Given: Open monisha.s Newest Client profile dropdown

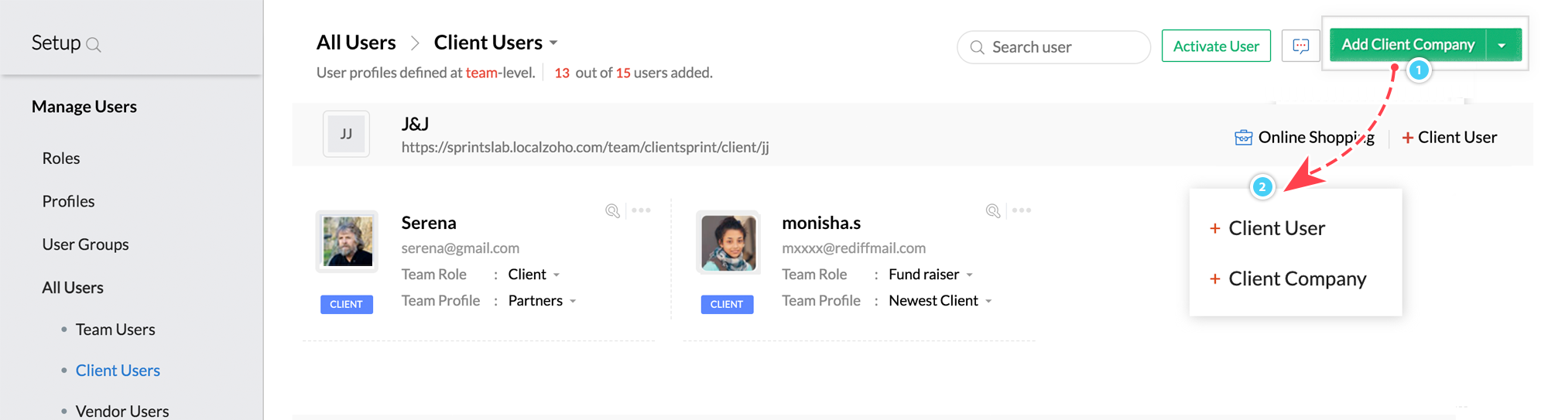Looking at the screenshot, I should [940, 301].
